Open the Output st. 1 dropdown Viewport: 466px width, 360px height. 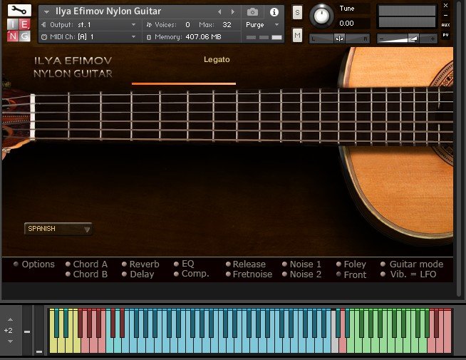coord(88,25)
